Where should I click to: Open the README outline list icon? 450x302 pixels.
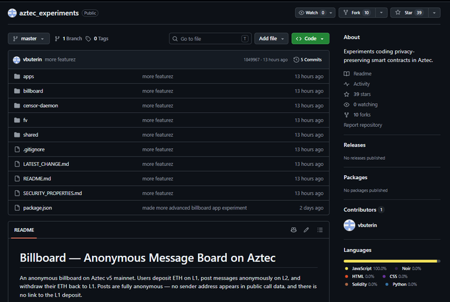320,230
